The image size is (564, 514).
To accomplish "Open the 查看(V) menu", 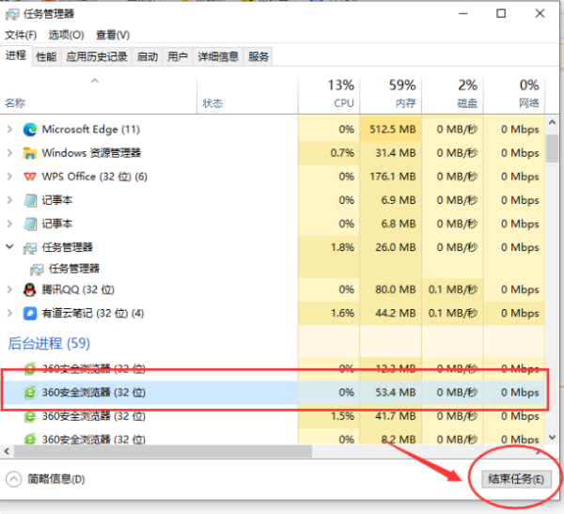I will pos(113,35).
